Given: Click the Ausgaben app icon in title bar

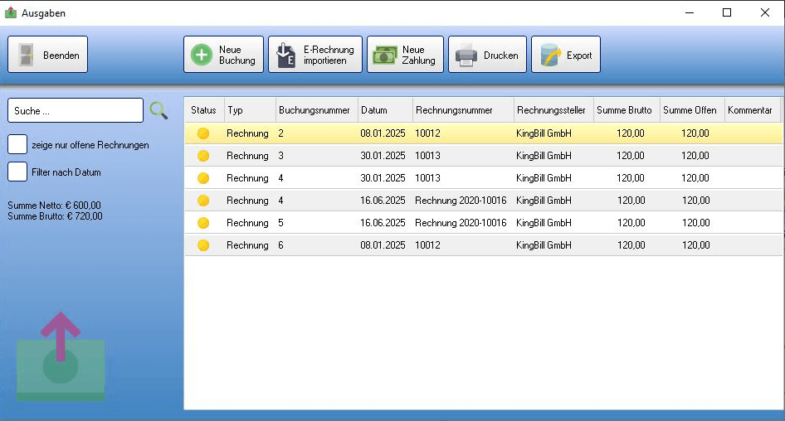Looking at the screenshot, I should click(x=11, y=12).
